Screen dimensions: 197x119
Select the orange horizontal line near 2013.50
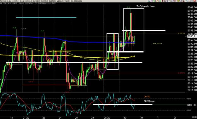coord(50,85)
